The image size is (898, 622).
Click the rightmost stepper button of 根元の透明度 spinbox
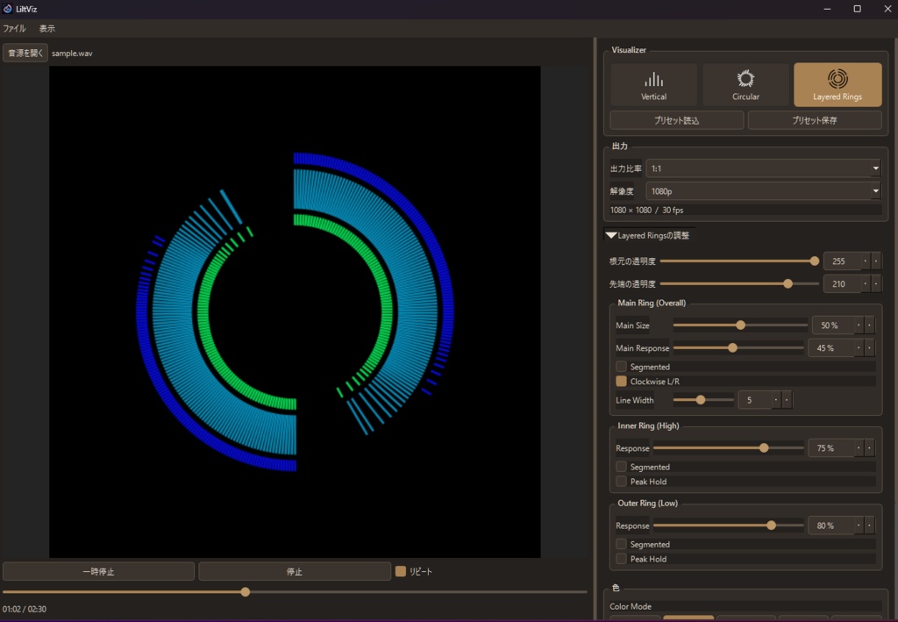876,261
